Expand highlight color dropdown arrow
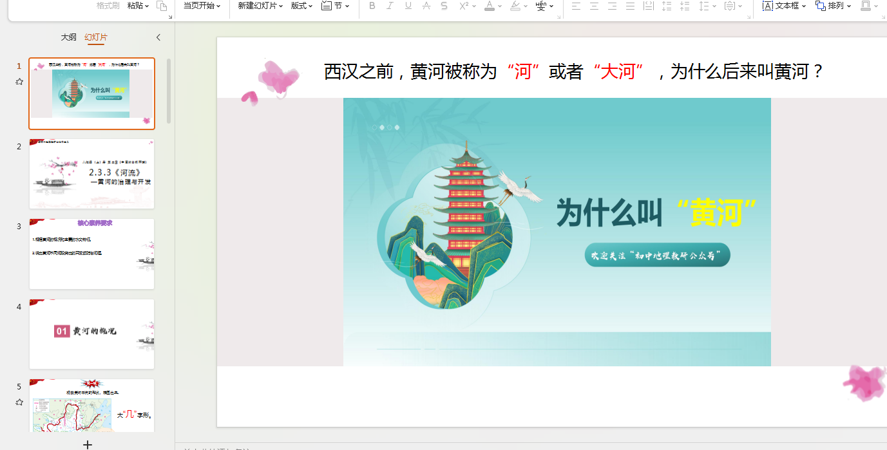 [525, 6]
